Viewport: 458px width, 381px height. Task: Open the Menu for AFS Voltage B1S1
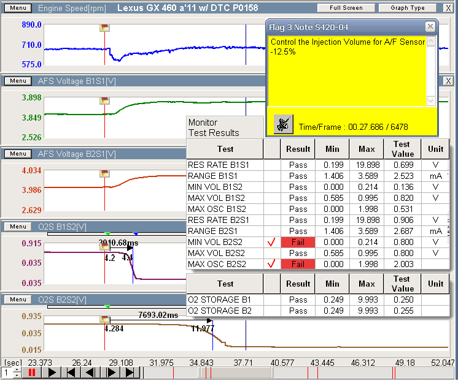pos(18,81)
